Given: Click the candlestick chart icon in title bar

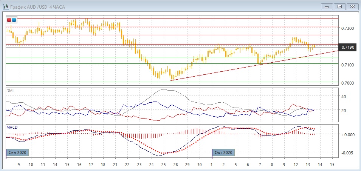Looking at the screenshot, I should click(x=6, y=6).
